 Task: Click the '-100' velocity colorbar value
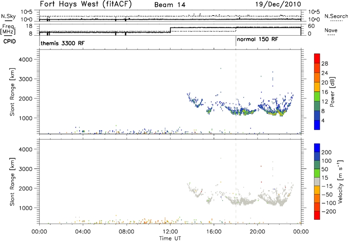tap(328, 203)
